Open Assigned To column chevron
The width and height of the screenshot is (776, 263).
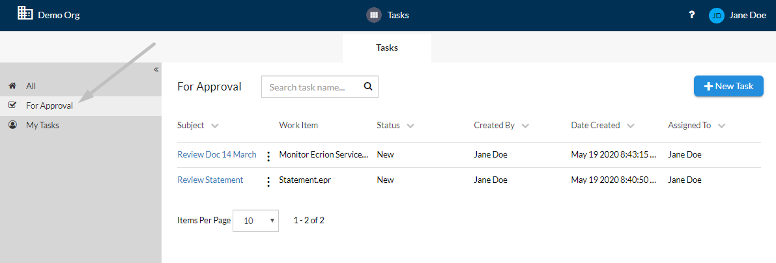pyautogui.click(x=721, y=126)
